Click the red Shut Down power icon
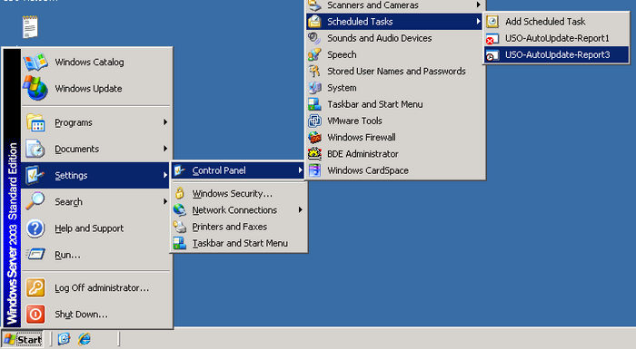Screen dimensions: 636x349 click(x=35, y=315)
